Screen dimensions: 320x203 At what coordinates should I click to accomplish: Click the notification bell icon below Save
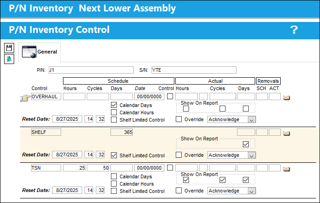(x=9, y=59)
